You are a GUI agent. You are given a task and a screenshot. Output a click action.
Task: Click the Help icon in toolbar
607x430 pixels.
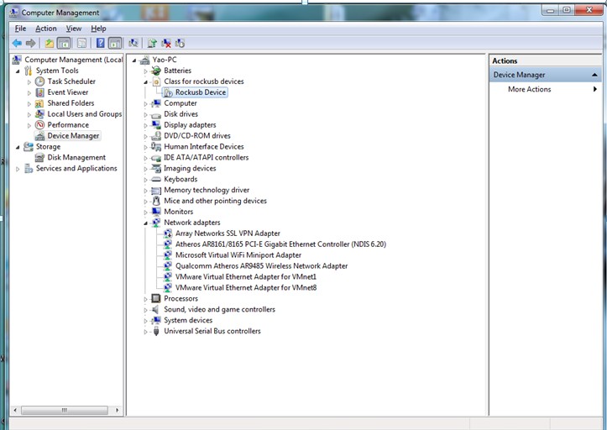tap(100, 43)
